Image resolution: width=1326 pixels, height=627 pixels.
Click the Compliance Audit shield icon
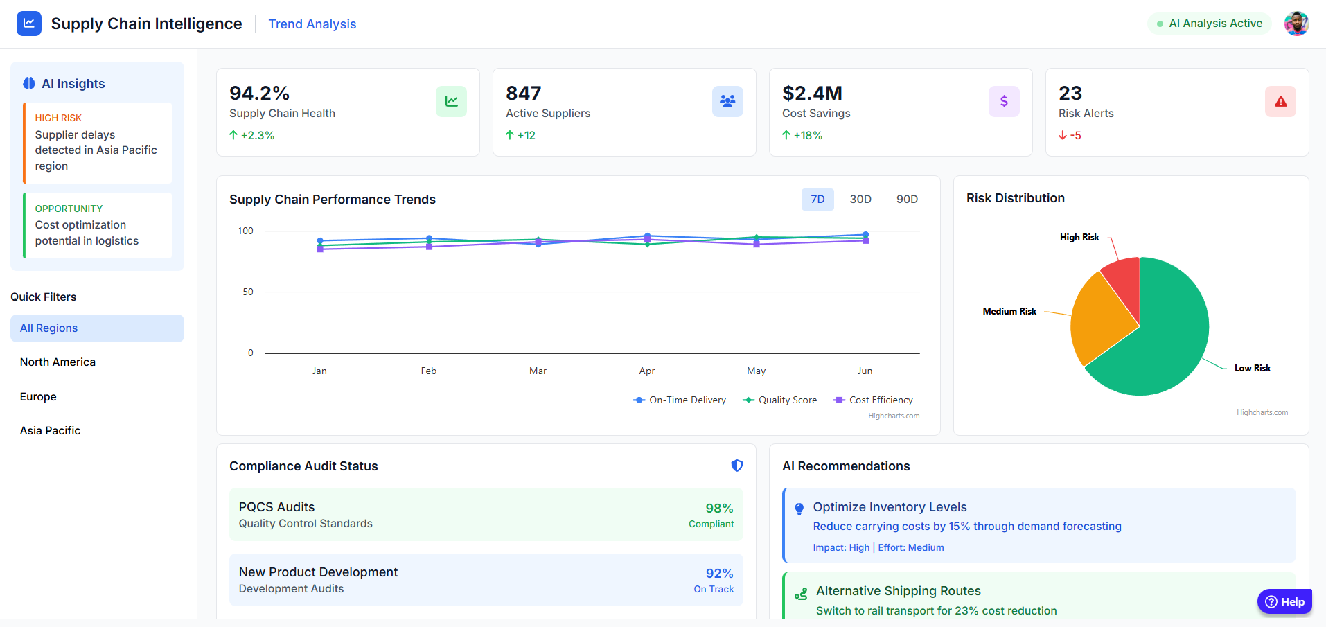737,466
